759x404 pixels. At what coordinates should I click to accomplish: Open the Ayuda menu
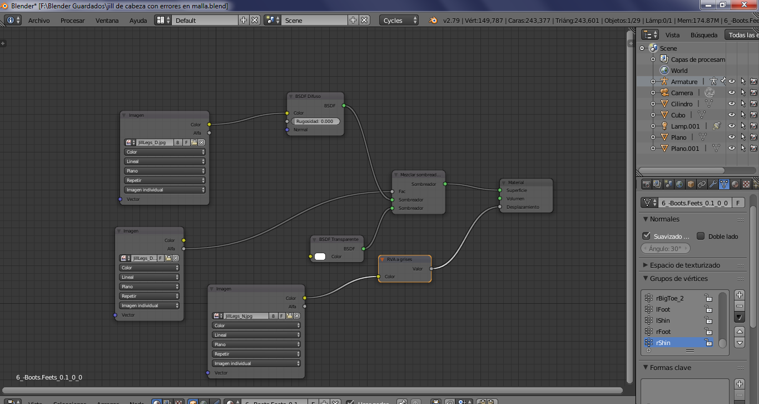click(x=138, y=21)
